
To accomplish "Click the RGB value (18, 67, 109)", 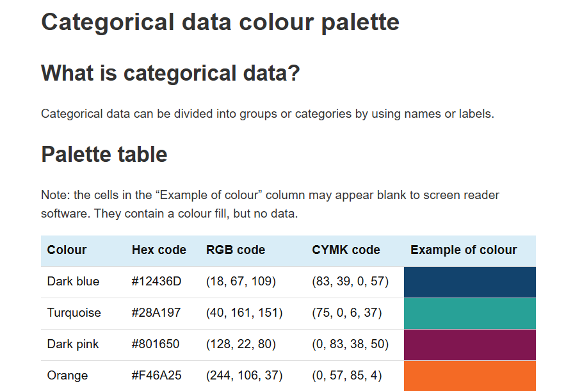I will (x=241, y=282).
